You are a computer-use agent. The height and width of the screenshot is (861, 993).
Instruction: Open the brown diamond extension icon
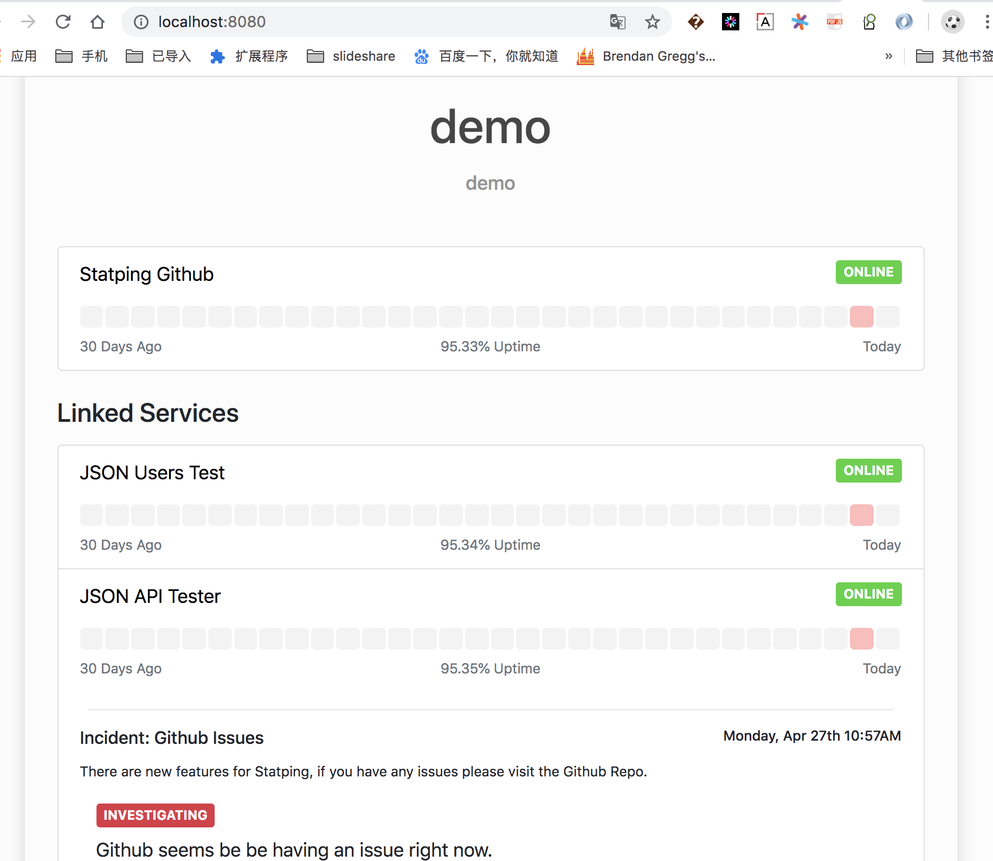pyautogui.click(x=695, y=22)
